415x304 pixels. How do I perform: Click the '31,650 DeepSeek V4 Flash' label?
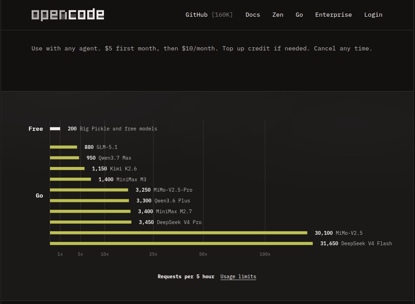click(x=356, y=243)
